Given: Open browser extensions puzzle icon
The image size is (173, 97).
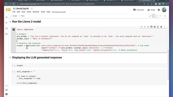Looking at the screenshot, I should (x=156, y=4).
